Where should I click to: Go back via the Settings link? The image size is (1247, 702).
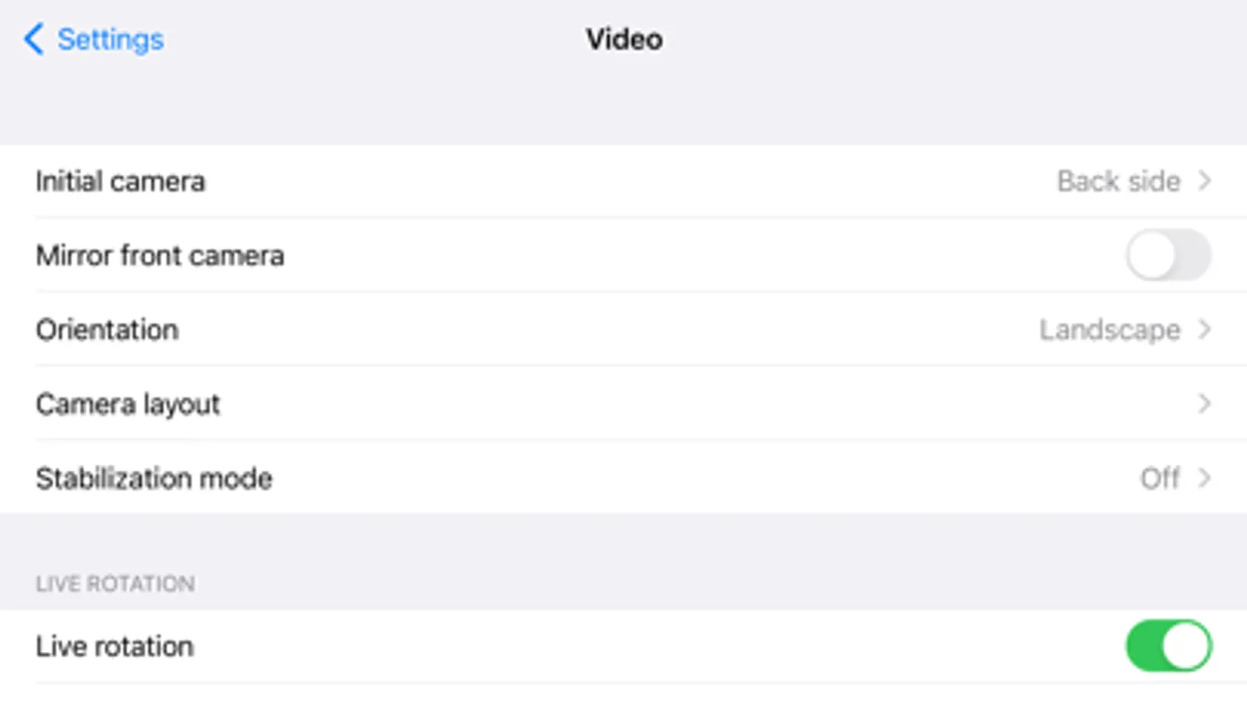[x=110, y=39]
